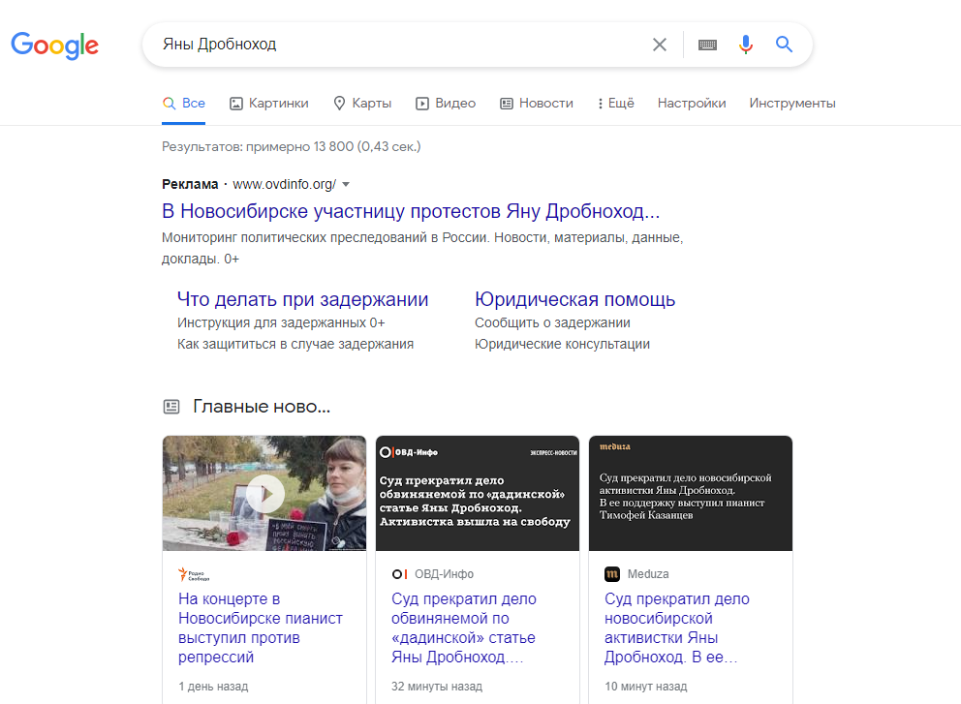Click the Как защититься в случае задержания text
Screen dimensions: 961x704
295,344
